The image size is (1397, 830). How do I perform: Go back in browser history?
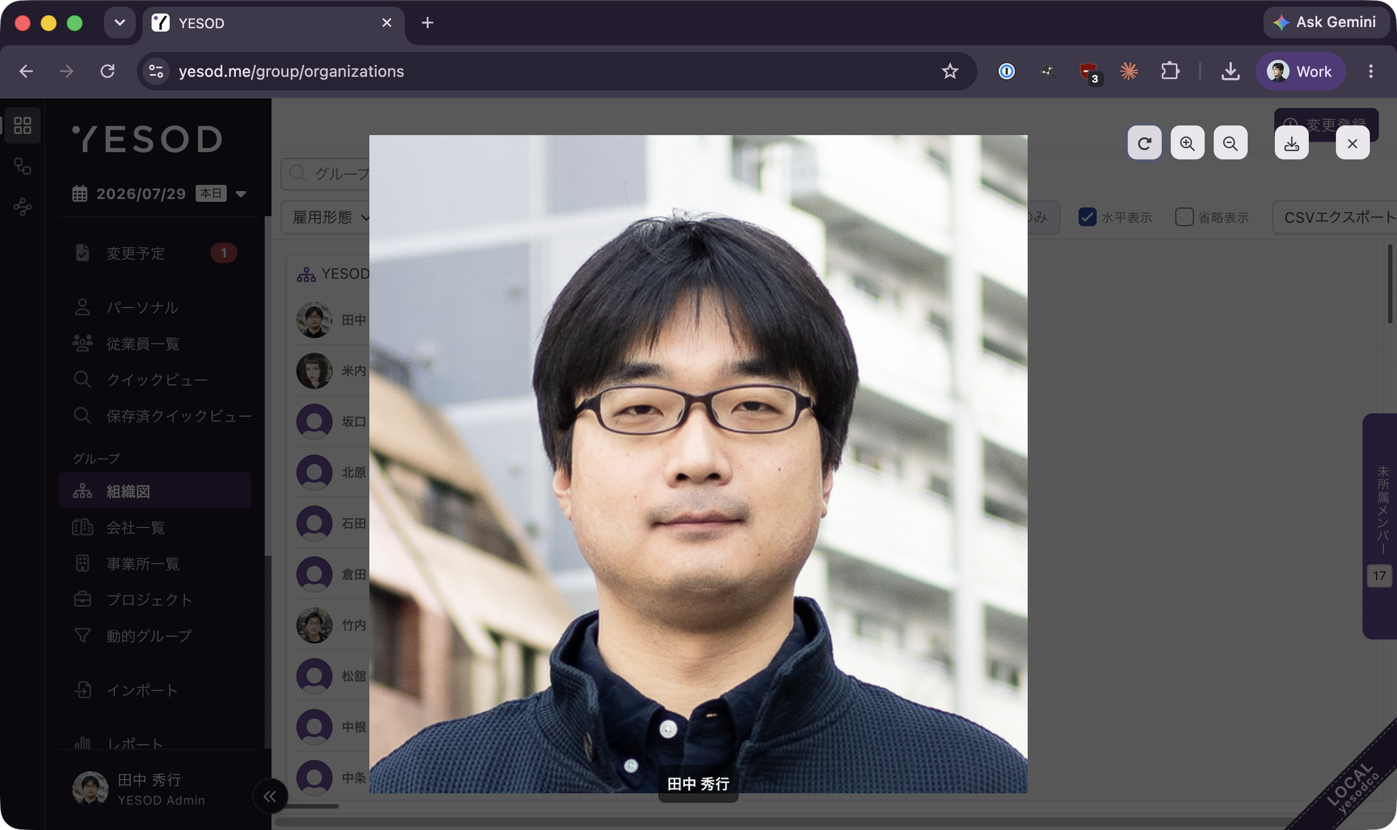[x=26, y=71]
